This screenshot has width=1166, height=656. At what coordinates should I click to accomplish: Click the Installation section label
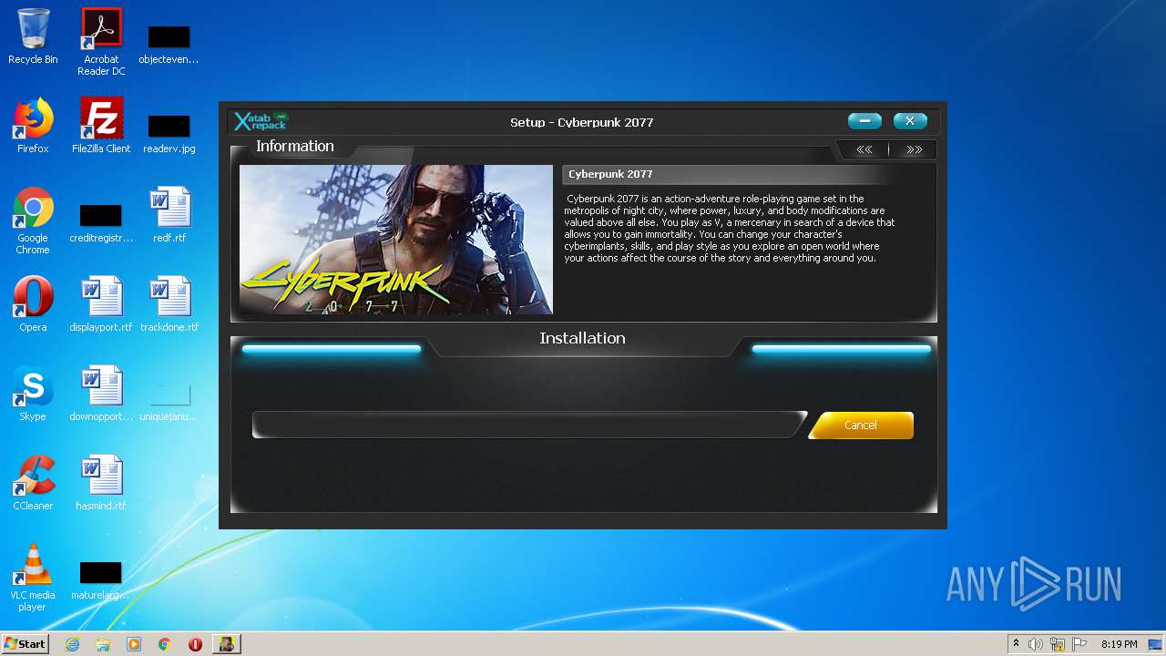click(582, 338)
